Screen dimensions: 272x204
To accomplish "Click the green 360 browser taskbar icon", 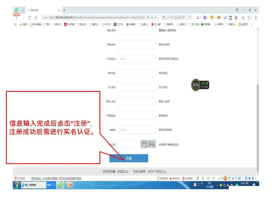I will 61,185.
